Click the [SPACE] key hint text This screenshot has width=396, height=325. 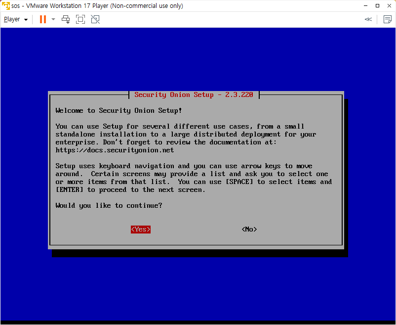tap(239, 182)
